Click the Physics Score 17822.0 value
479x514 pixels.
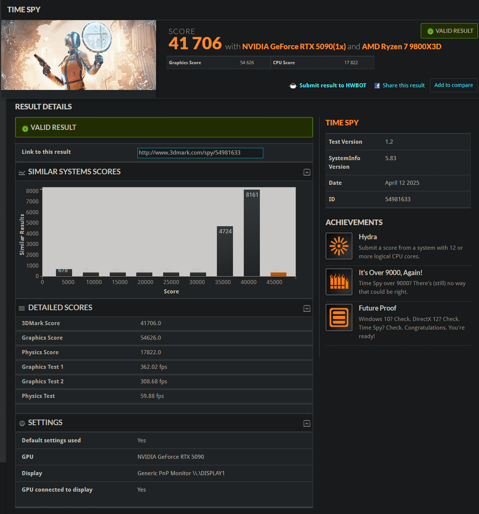(x=150, y=352)
